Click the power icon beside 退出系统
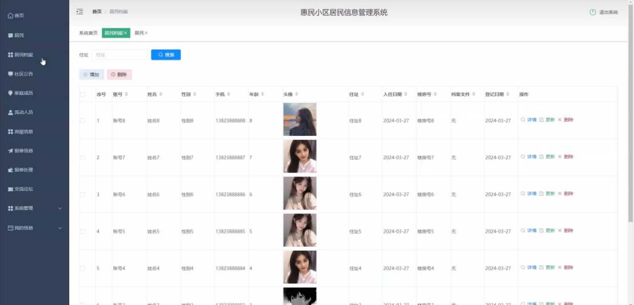634x305 pixels. tap(593, 12)
